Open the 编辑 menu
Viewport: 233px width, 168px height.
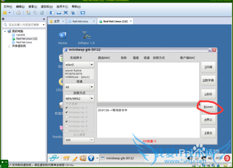(20, 7)
